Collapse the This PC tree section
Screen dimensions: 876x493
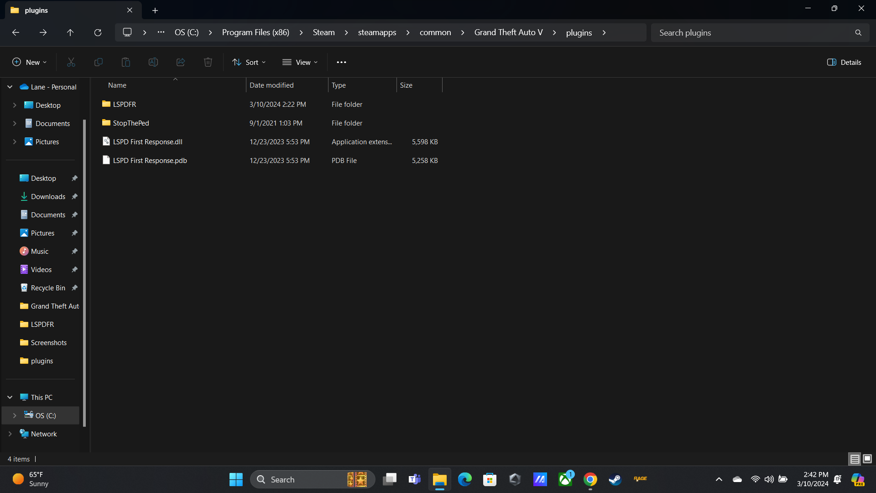point(10,397)
